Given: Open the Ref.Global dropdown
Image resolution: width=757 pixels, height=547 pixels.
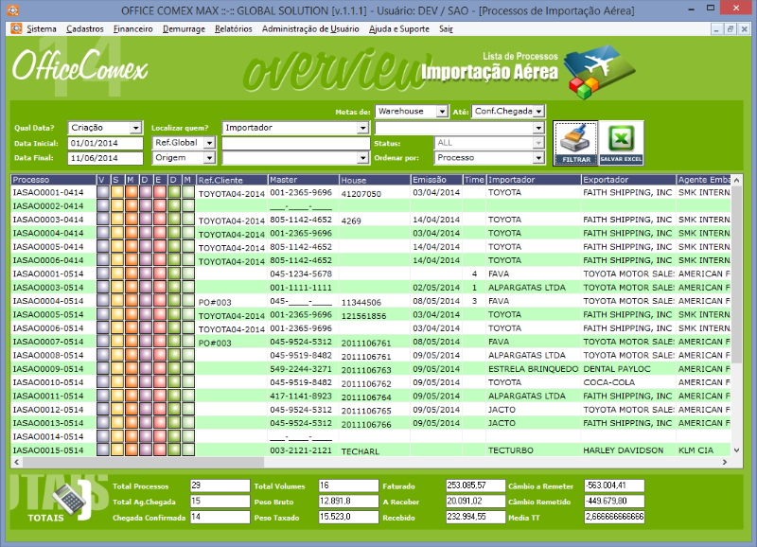Looking at the screenshot, I should point(209,143).
